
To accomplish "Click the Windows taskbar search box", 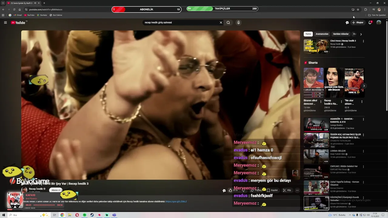I will [x=29, y=215].
